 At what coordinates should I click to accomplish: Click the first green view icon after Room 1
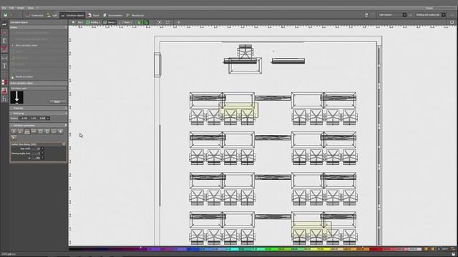140,22
